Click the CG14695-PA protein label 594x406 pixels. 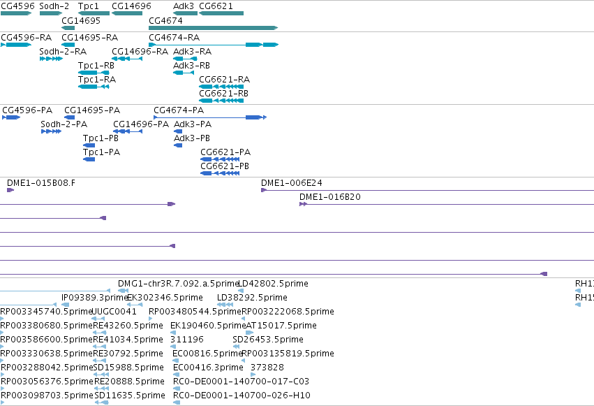(x=92, y=110)
